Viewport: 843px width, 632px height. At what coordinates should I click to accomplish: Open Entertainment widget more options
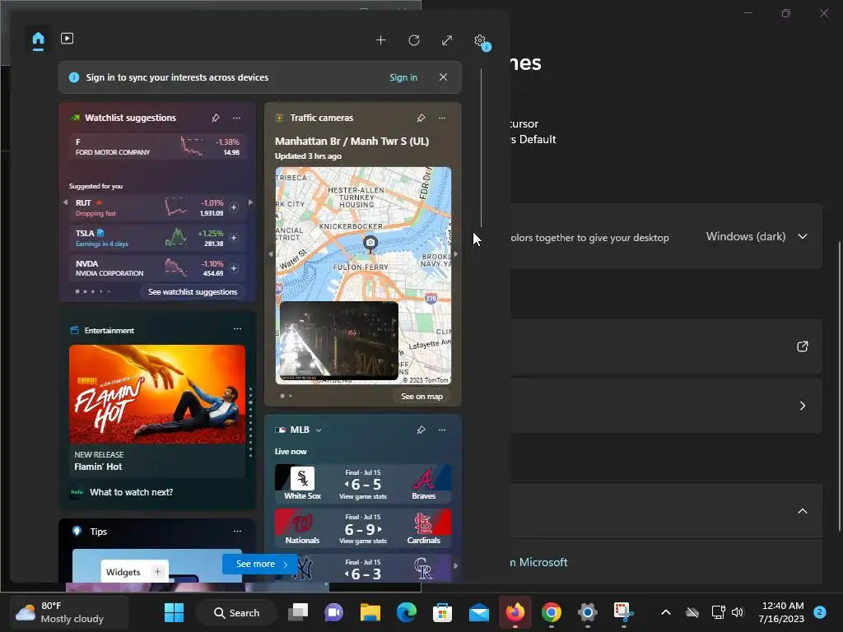tap(237, 329)
